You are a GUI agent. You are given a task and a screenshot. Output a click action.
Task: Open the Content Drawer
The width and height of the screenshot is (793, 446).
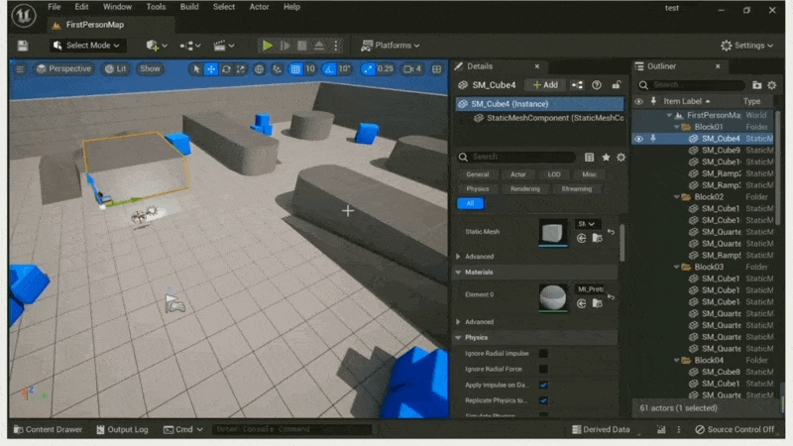pos(47,429)
